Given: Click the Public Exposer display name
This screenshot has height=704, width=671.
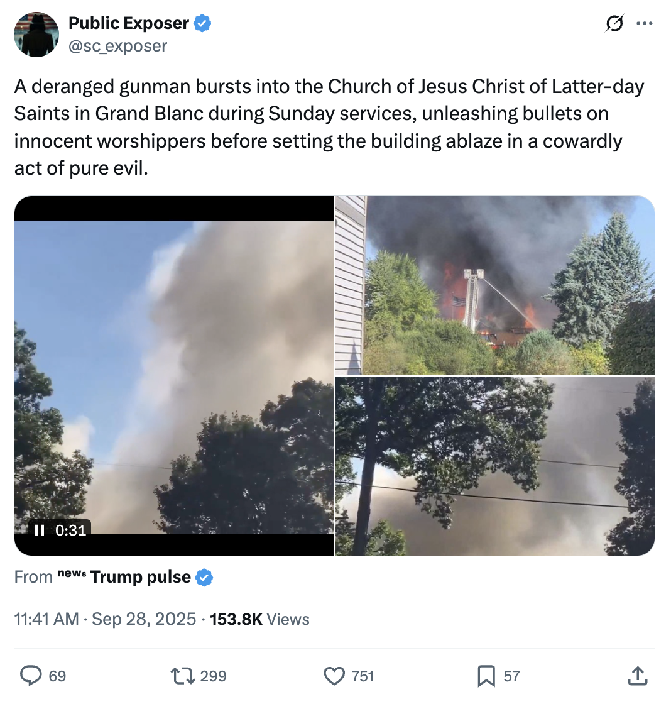Looking at the screenshot, I should (128, 23).
